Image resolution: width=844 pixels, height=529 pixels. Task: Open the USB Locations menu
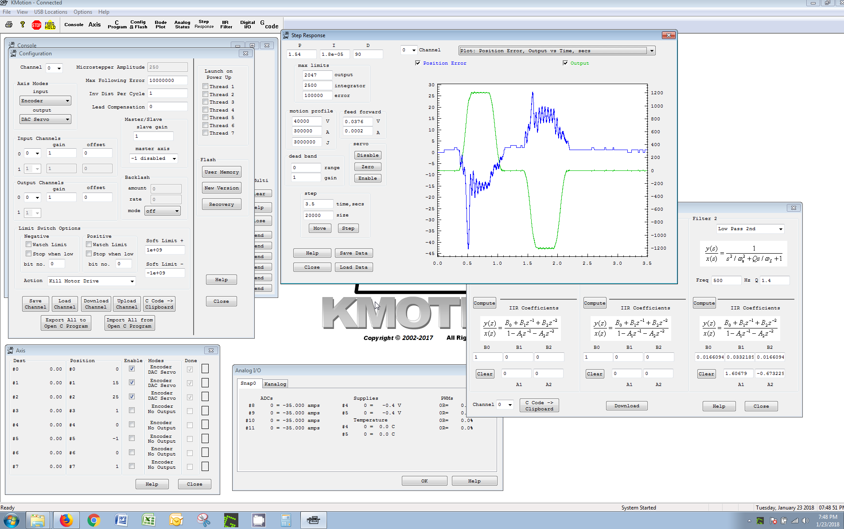(51, 12)
